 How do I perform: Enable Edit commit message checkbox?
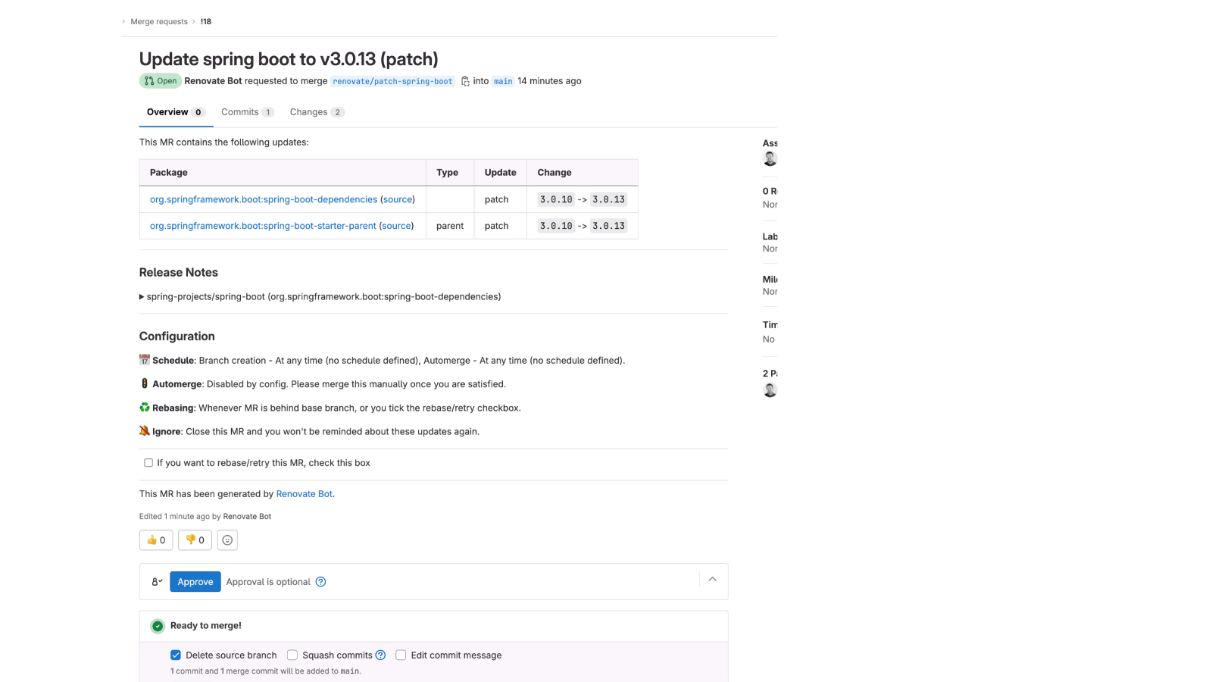(401, 655)
